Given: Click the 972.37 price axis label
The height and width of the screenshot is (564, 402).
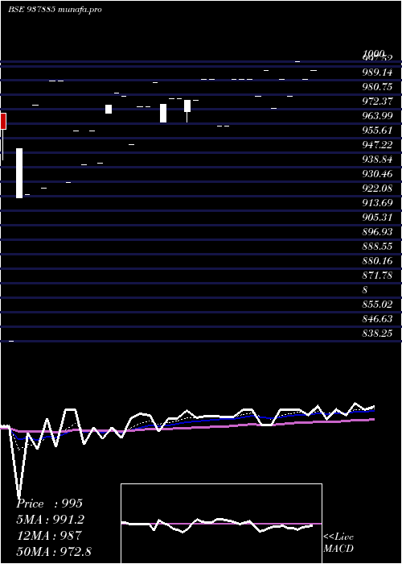Looking at the screenshot, I should pos(377,102).
